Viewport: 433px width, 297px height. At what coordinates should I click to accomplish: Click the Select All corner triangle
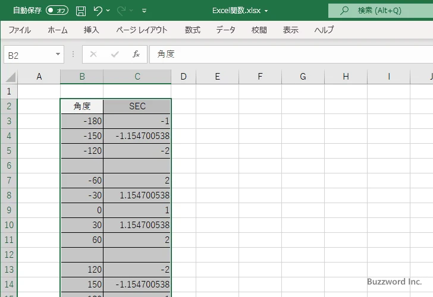pyautogui.click(x=11, y=77)
